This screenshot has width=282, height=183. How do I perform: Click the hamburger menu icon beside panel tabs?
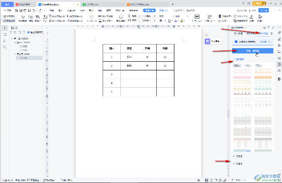point(272,34)
